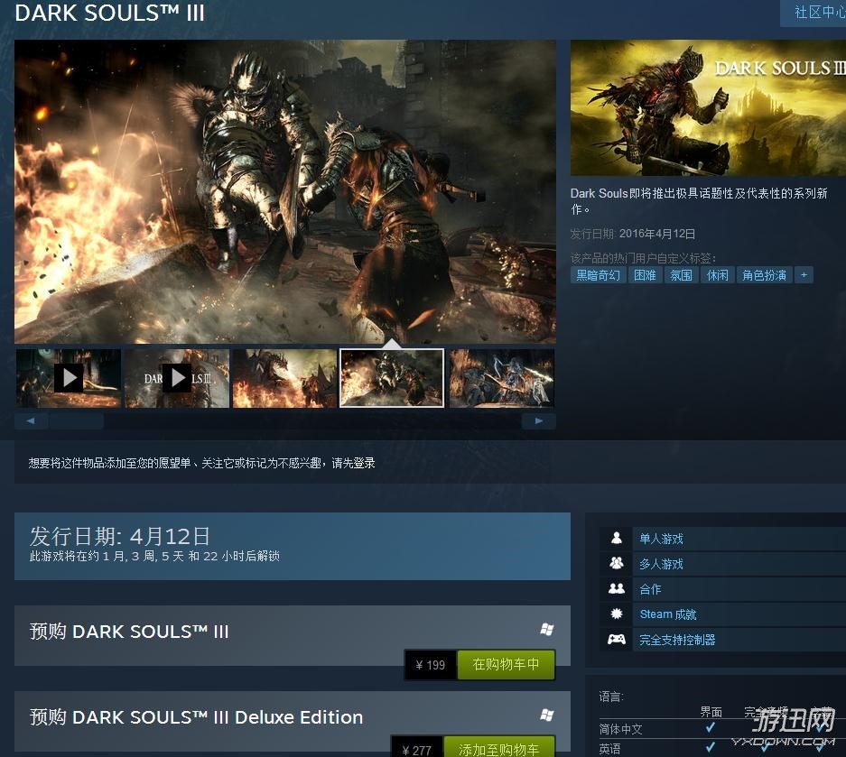
Task: Open the 单人游戏 category link
Action: click(x=661, y=539)
